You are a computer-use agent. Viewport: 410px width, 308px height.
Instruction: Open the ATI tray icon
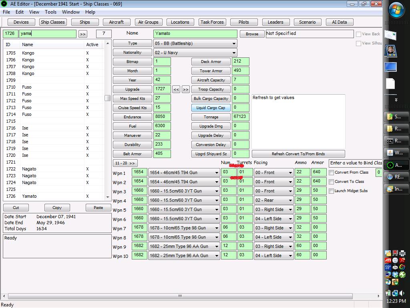coord(388,260)
